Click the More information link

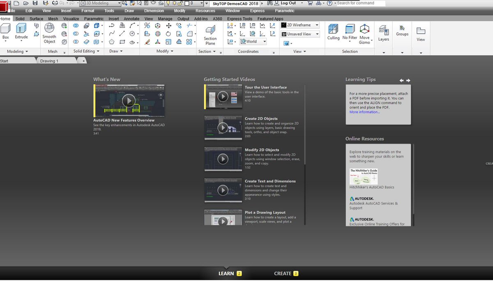(364, 112)
